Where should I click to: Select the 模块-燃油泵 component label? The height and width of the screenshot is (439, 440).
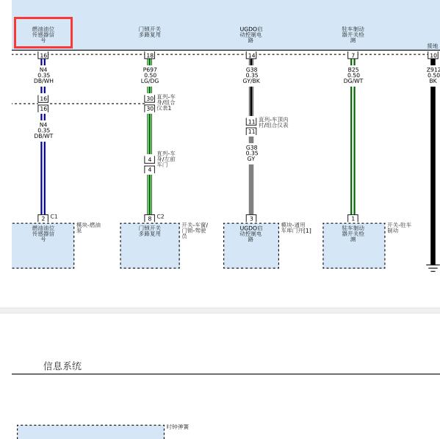click(88, 228)
